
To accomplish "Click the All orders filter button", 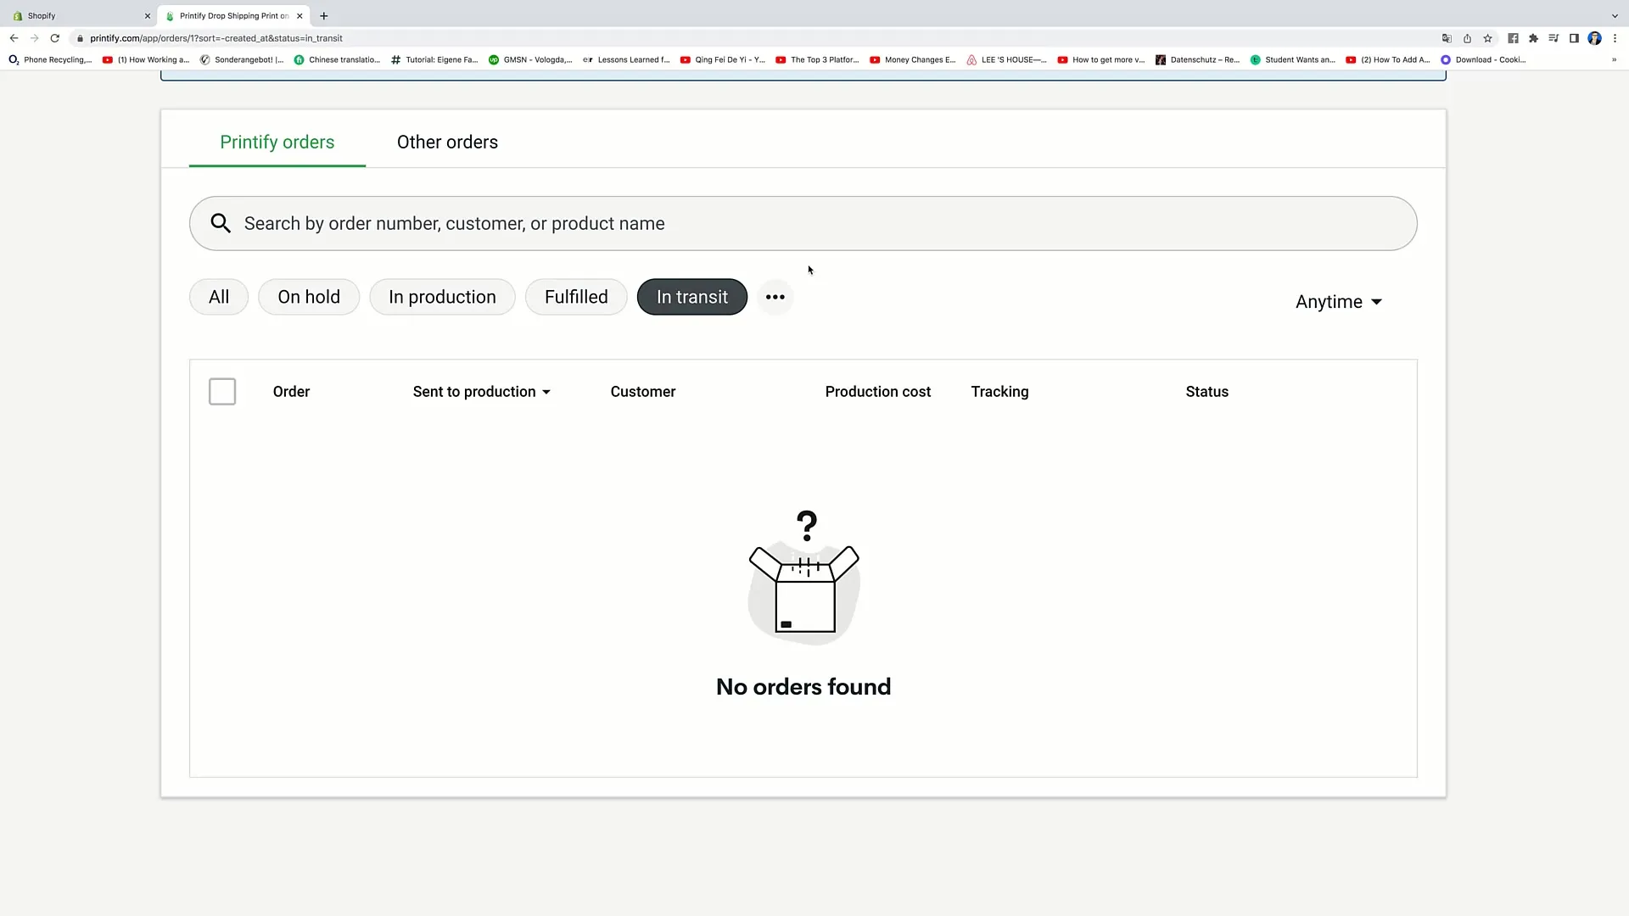I will pos(218,296).
